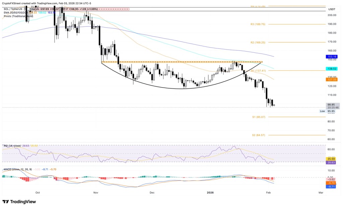Click the Nov label on time axis

(x=96, y=193)
